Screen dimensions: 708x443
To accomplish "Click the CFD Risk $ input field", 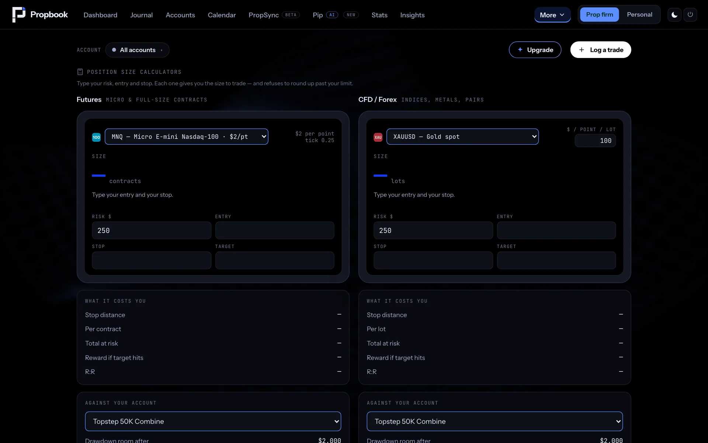I will pos(433,230).
